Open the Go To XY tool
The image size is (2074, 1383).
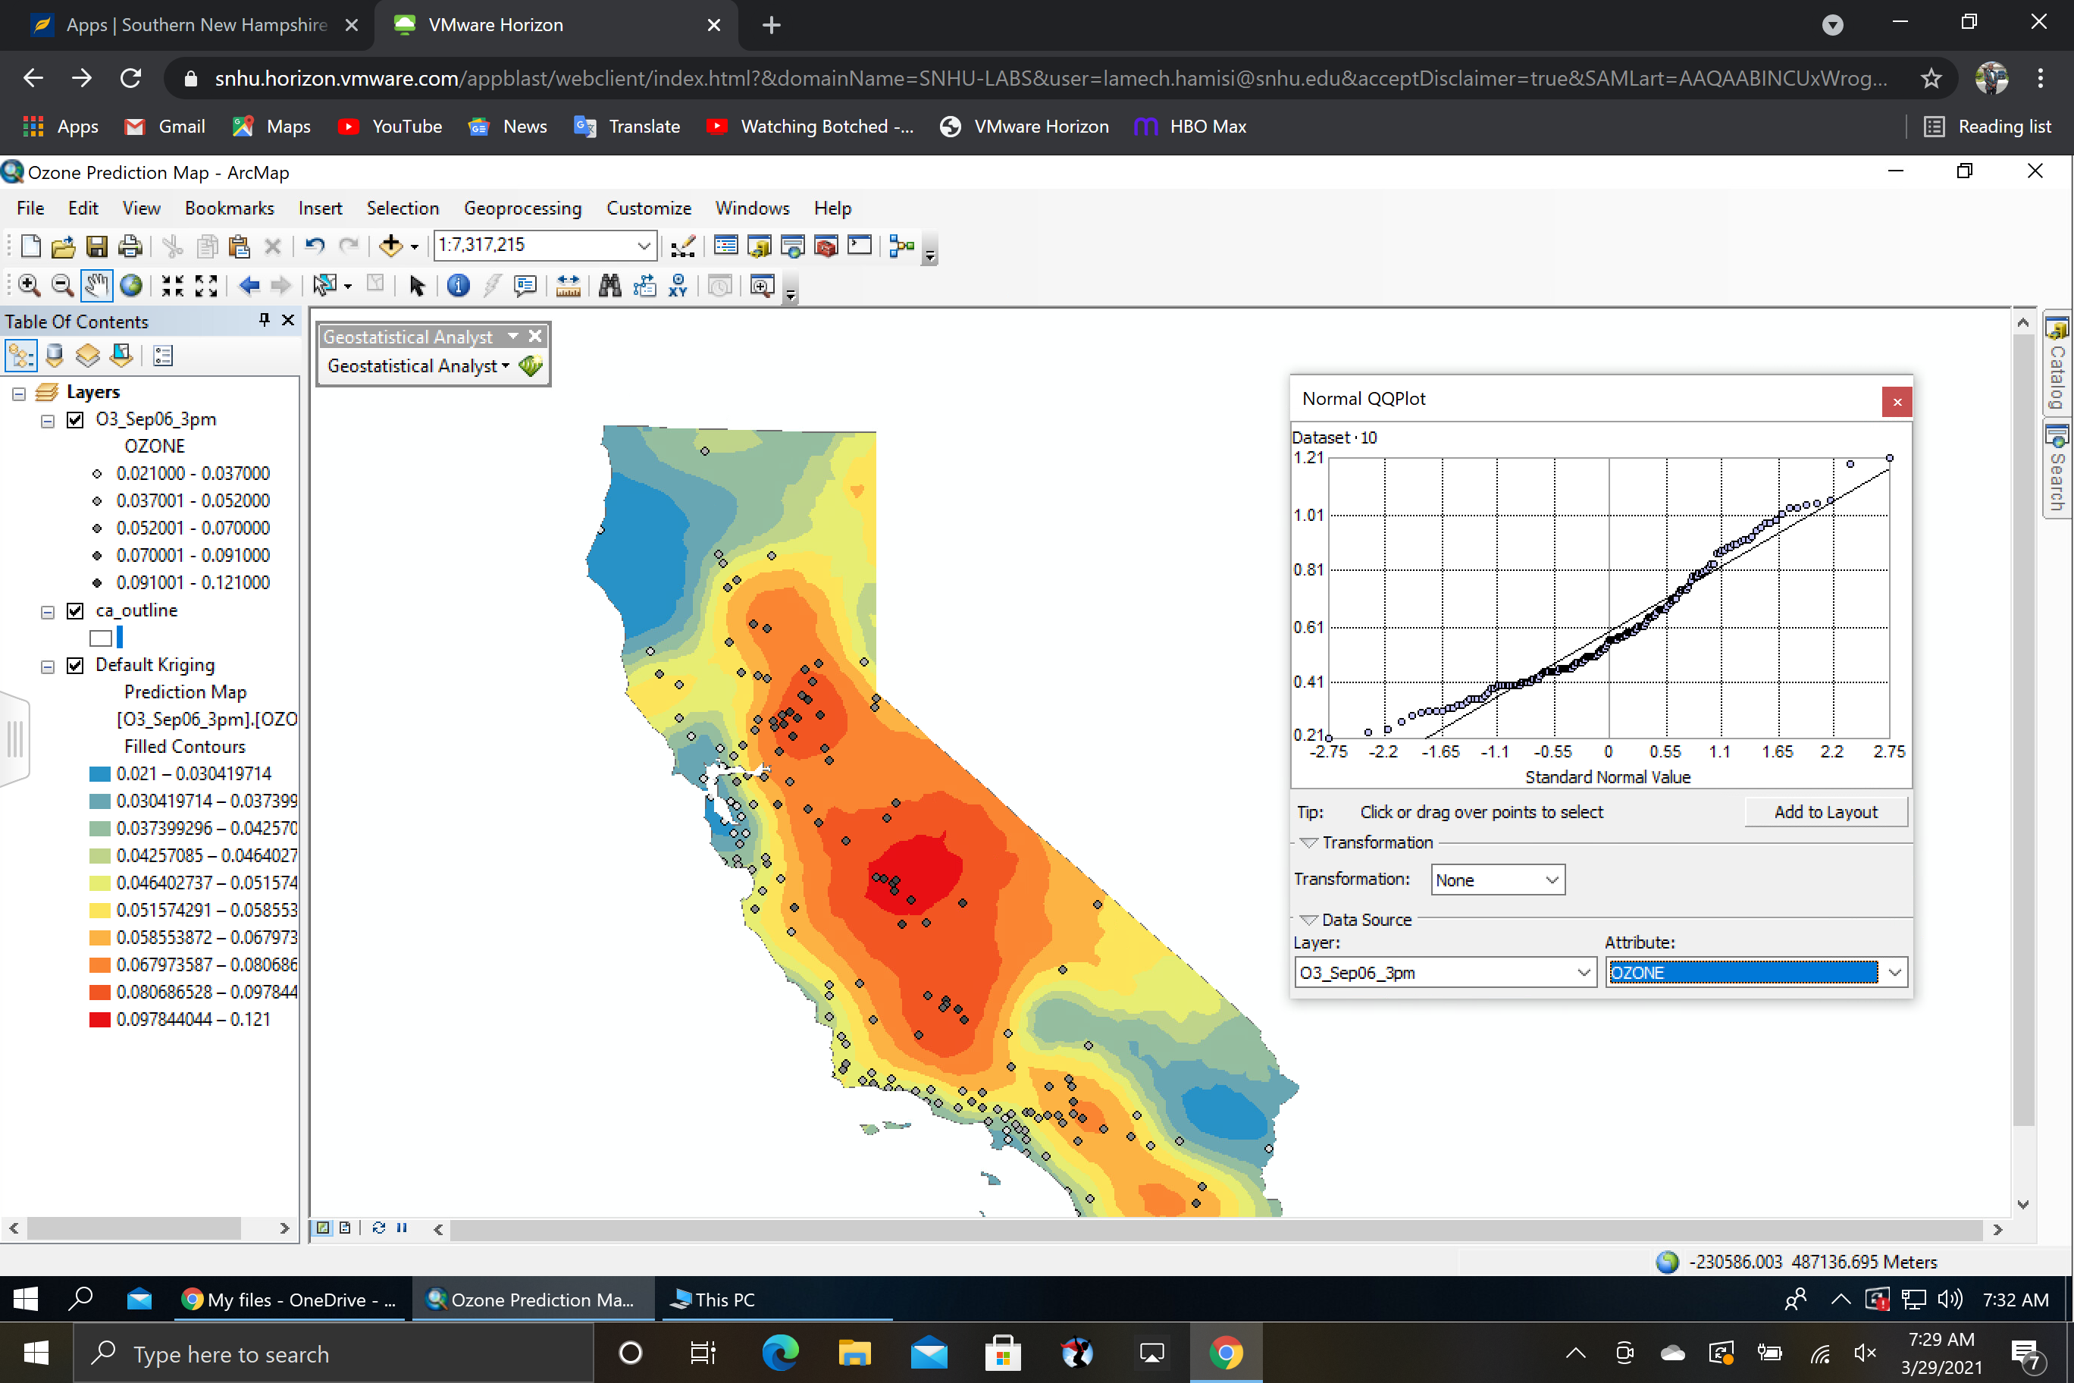[678, 286]
